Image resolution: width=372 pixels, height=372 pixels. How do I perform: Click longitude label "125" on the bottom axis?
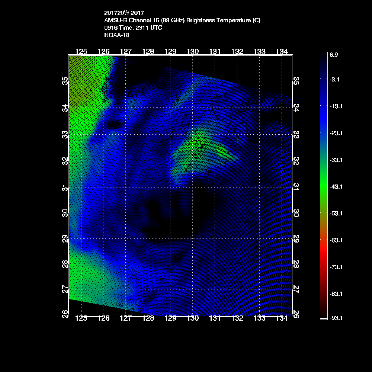click(x=81, y=318)
